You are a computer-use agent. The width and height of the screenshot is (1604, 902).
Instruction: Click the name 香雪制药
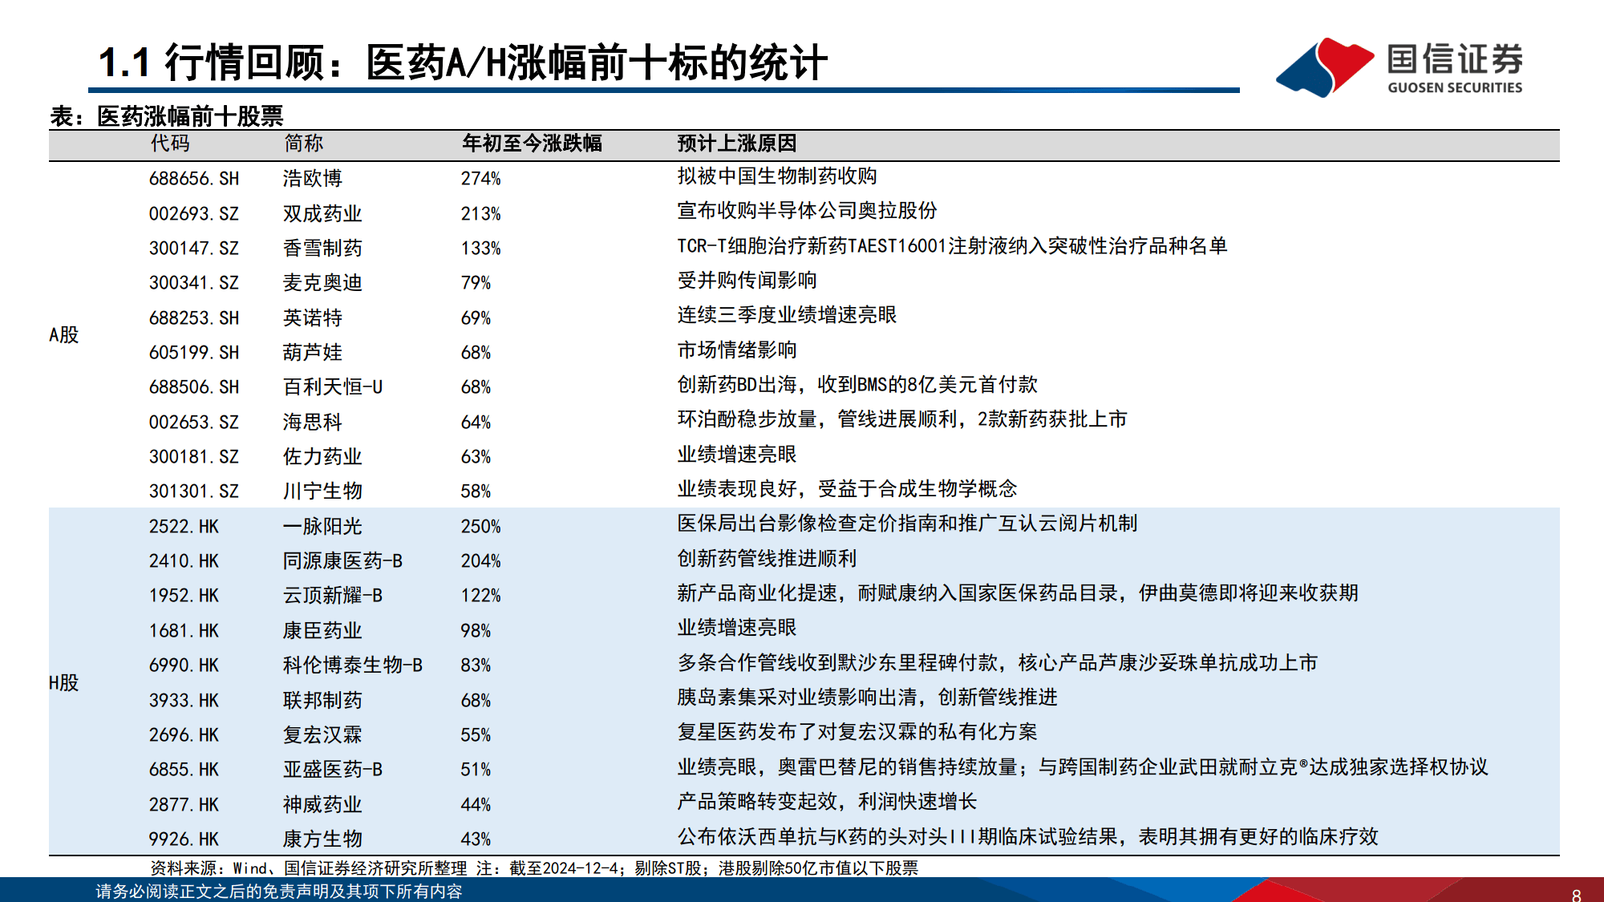coord(322,248)
